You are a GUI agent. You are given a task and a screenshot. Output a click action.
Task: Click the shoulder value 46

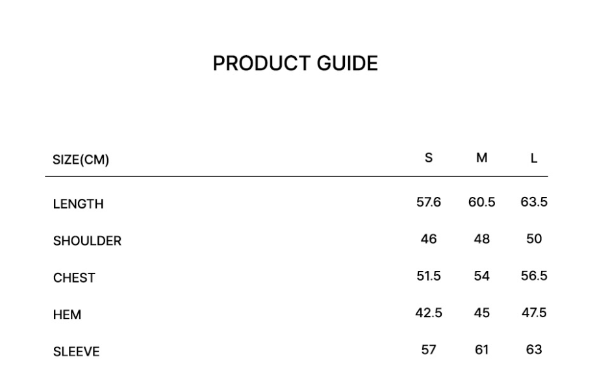pos(429,239)
